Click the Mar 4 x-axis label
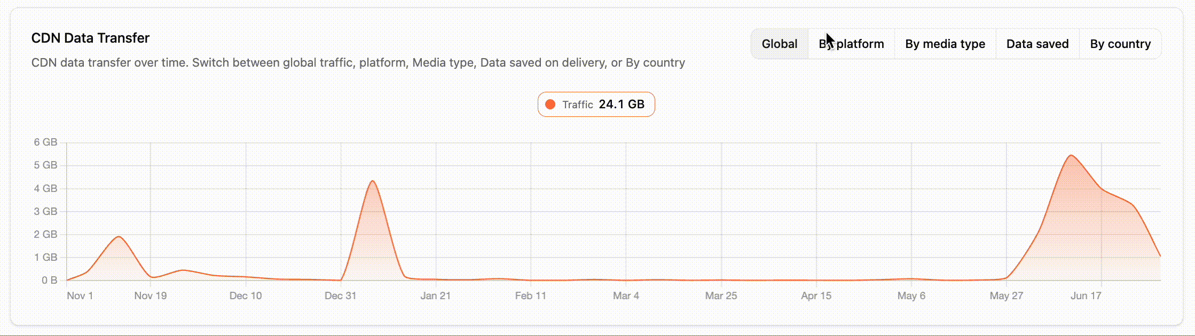This screenshot has height=336, width=1195. pos(626,295)
